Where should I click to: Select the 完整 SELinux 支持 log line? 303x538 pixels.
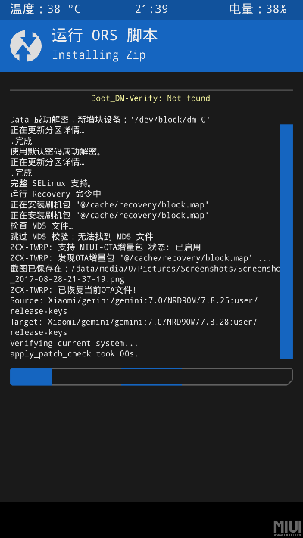(52, 184)
